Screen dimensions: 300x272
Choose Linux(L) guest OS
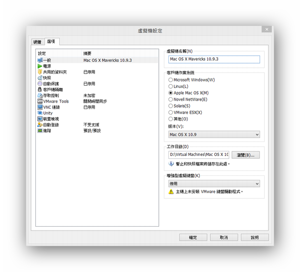(x=178, y=86)
